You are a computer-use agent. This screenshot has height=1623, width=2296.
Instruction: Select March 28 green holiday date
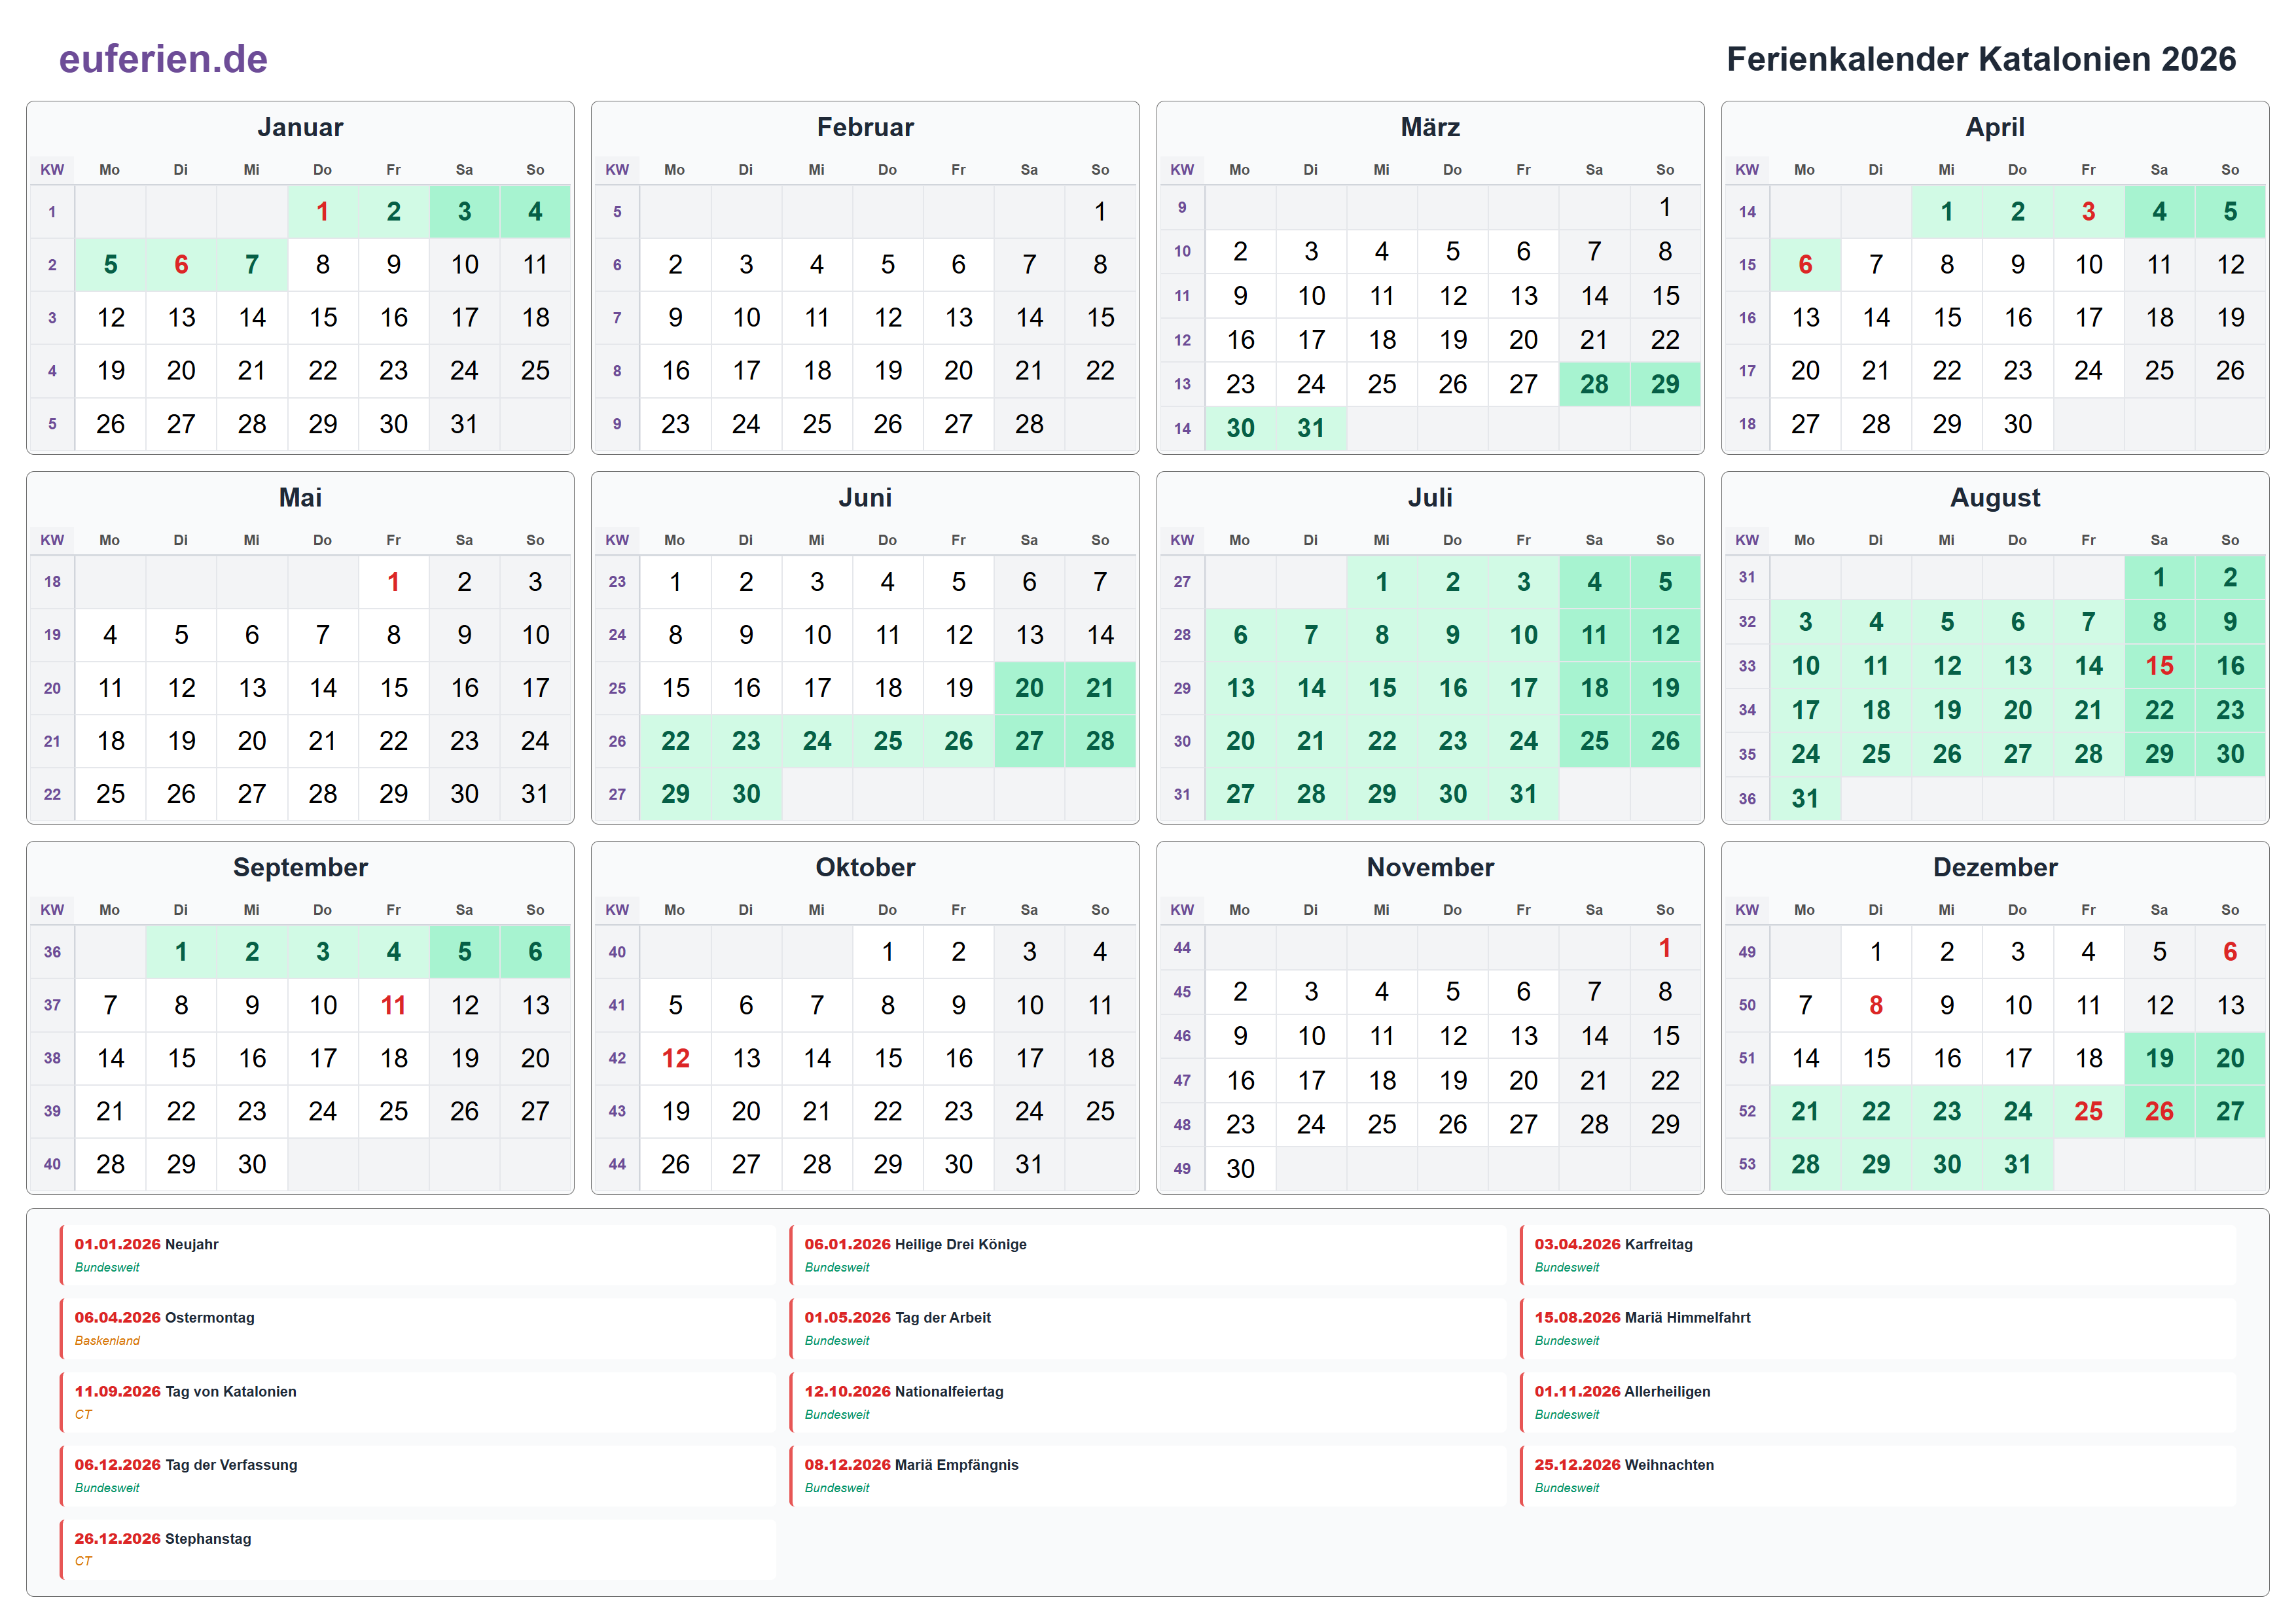pyautogui.click(x=1594, y=384)
